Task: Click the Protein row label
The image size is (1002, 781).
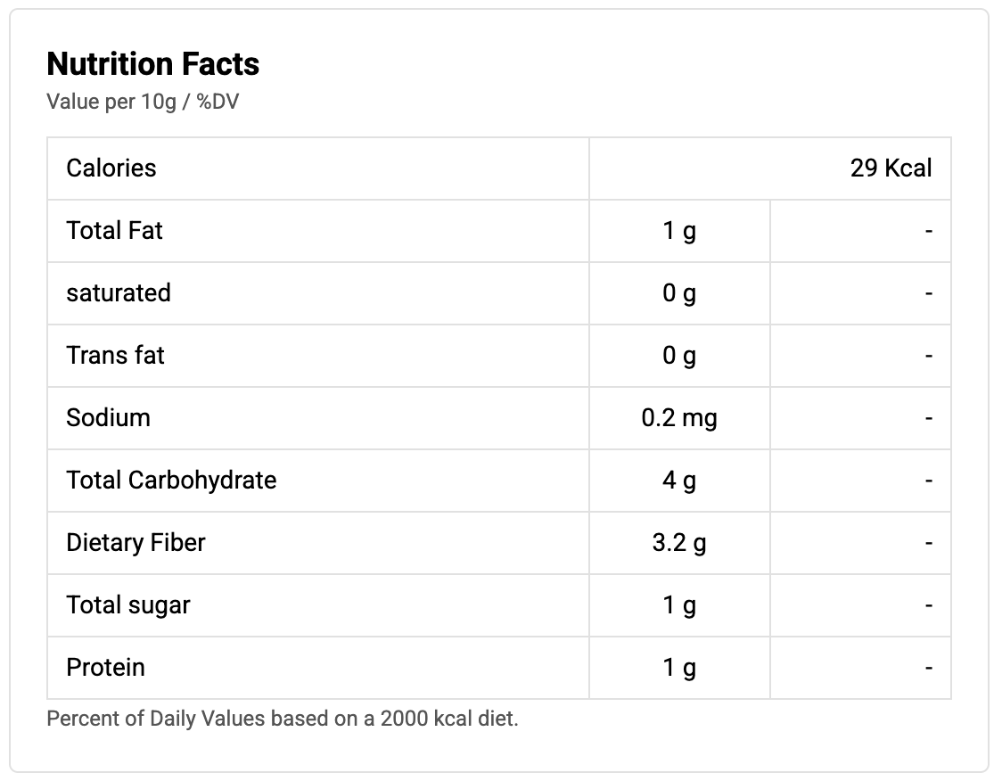Action: click(x=106, y=668)
